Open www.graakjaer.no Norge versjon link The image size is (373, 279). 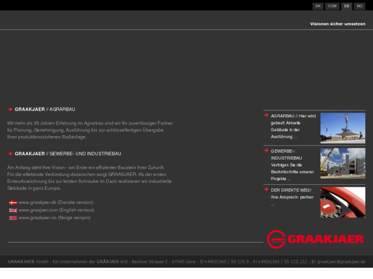(54, 218)
